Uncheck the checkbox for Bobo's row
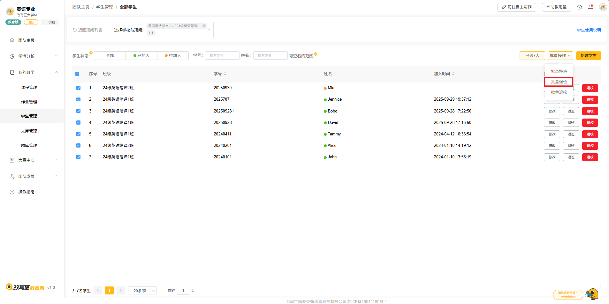Image resolution: width=609 pixels, height=304 pixels. tap(78, 111)
